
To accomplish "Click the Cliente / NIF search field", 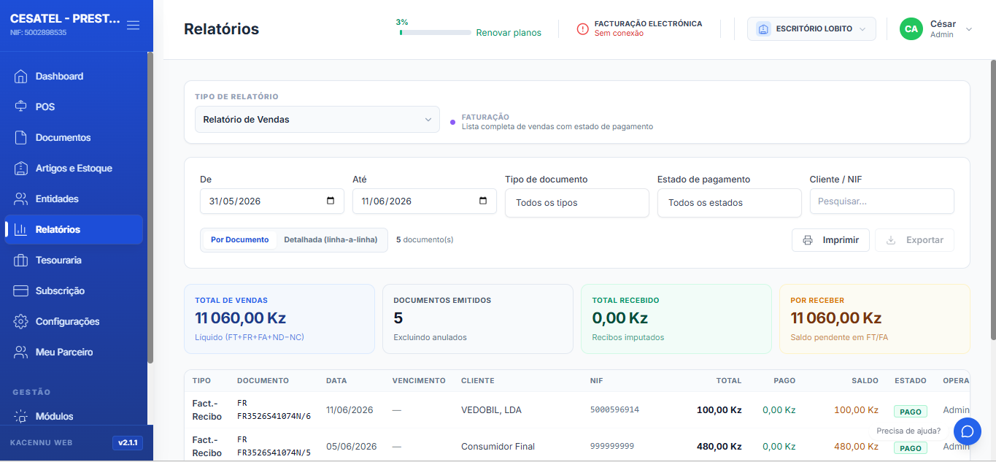I will click(882, 201).
